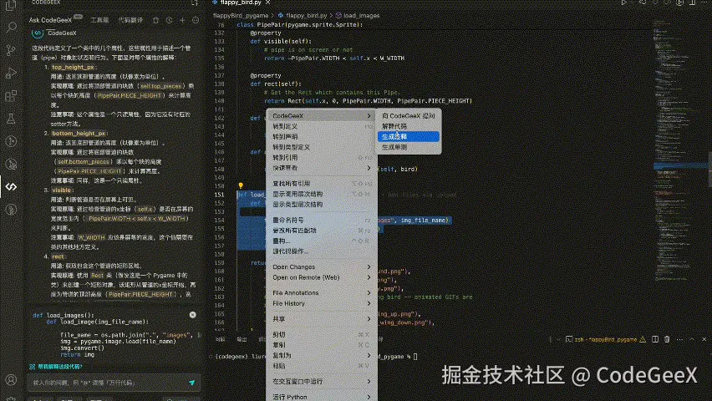Expand the File History submenu

(x=322, y=303)
